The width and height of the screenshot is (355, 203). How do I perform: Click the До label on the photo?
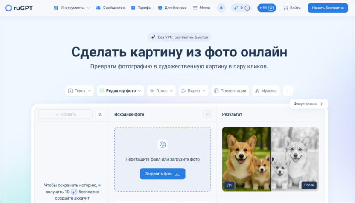click(x=230, y=185)
